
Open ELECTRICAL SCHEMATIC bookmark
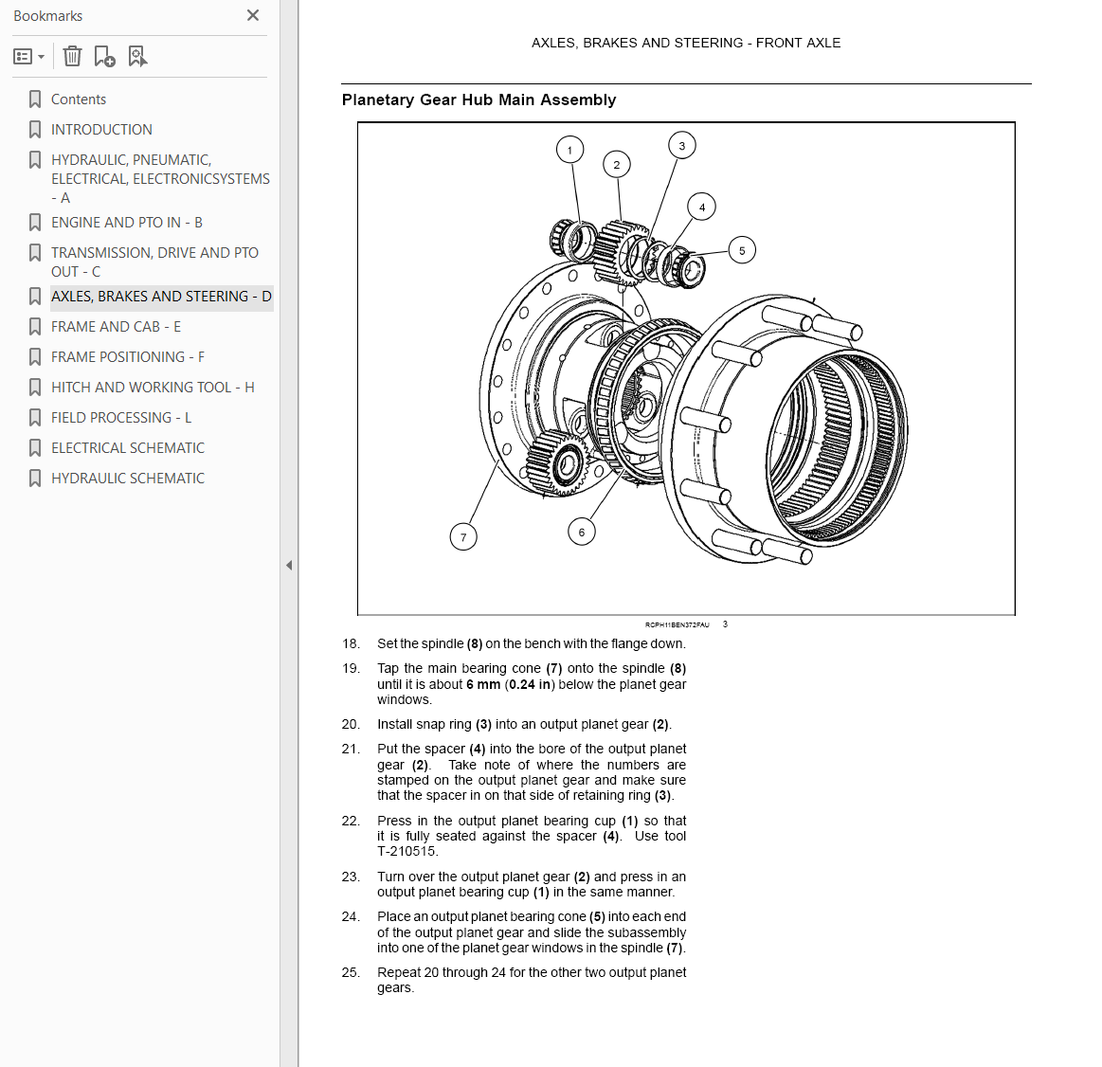tap(127, 448)
